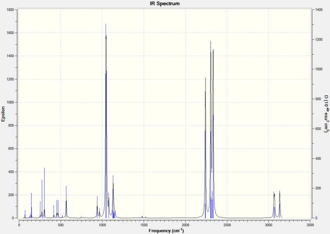
Task: Click the "IR Spectrum" chart title
Action: [165, 4]
